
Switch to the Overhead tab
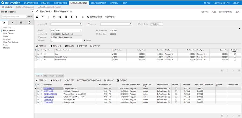[59, 76]
